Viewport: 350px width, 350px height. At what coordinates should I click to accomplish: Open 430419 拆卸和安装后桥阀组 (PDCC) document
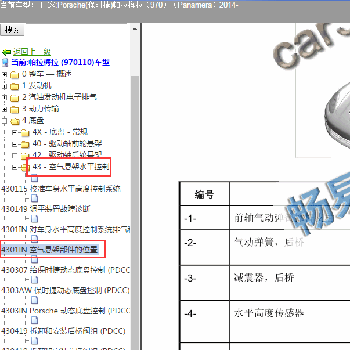click(63, 331)
